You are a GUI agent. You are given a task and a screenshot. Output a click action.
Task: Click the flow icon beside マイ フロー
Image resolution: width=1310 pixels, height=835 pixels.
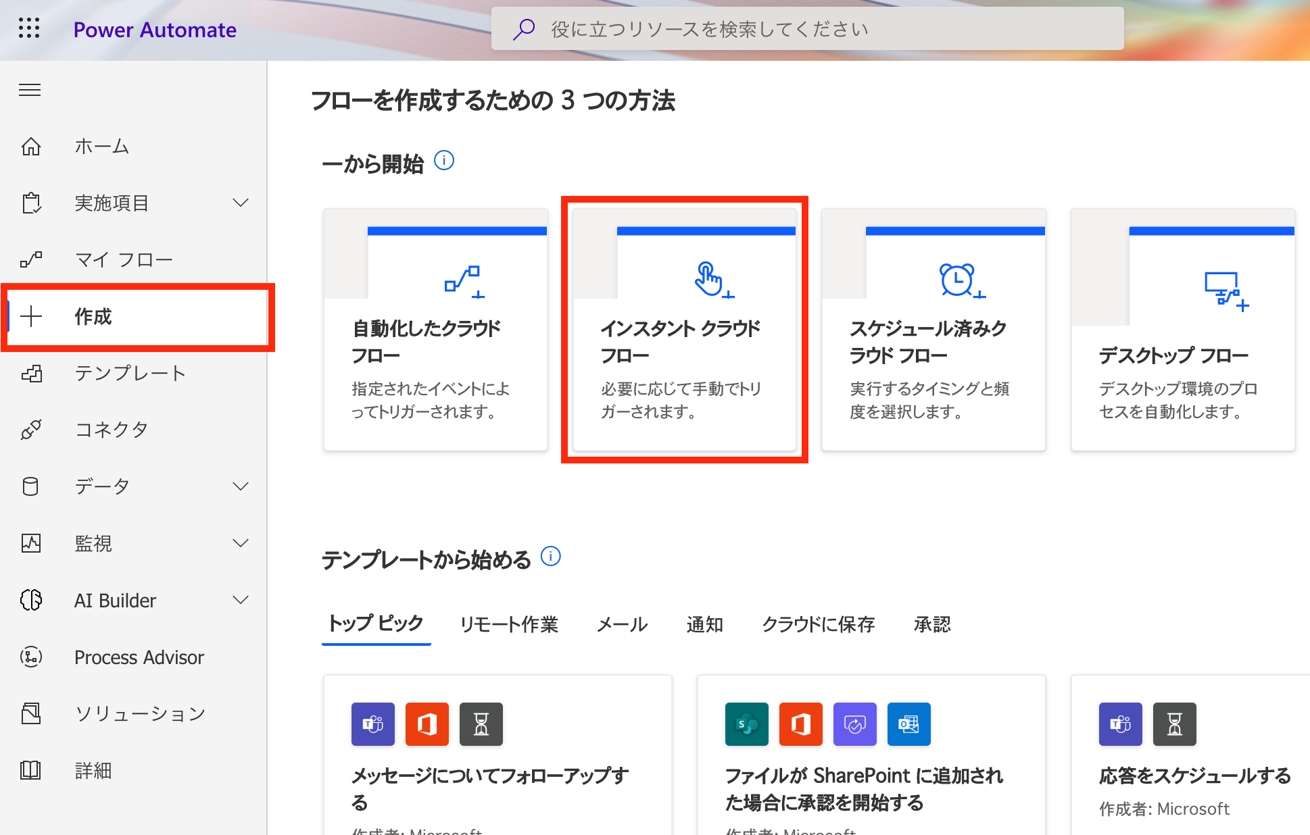click(x=31, y=259)
